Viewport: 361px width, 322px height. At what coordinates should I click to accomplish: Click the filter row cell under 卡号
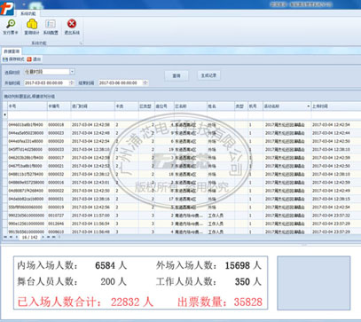[x=27, y=115]
